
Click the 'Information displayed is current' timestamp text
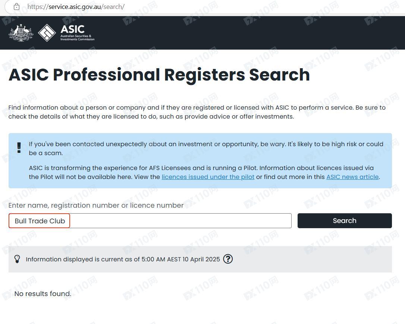pos(123,259)
